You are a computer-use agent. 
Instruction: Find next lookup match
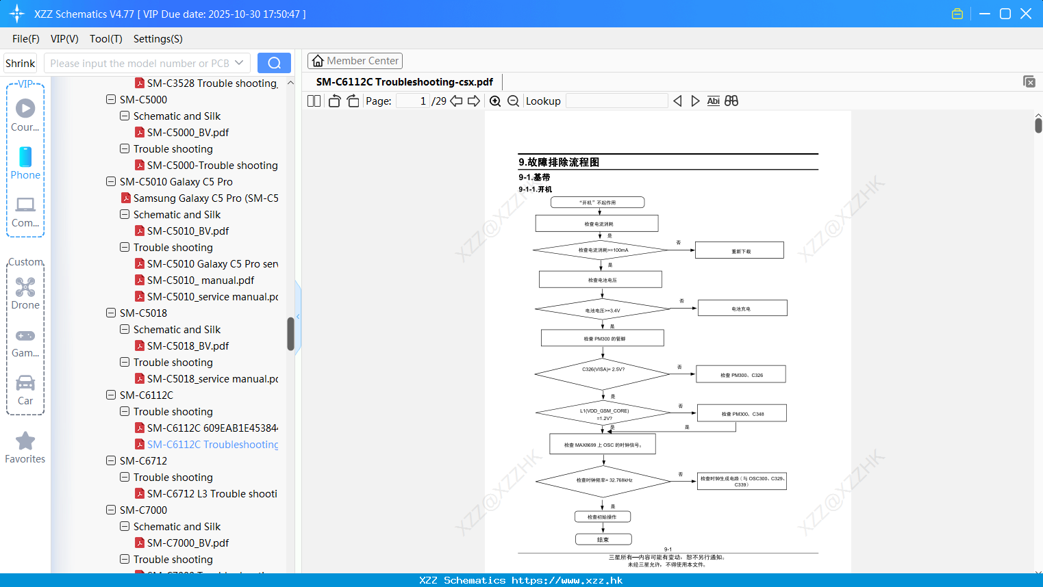pos(695,101)
